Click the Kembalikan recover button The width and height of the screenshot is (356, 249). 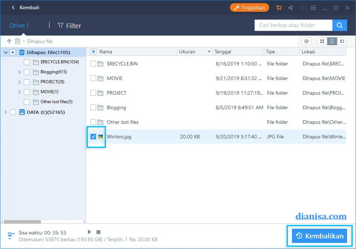click(x=319, y=236)
